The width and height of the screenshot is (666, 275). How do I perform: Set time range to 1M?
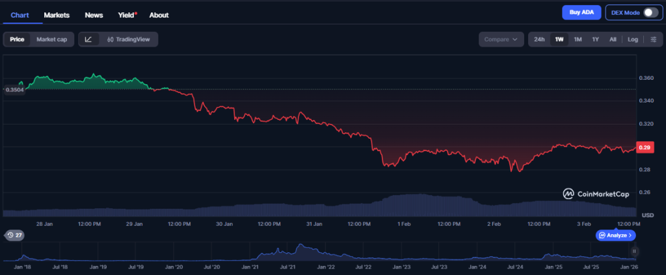click(x=577, y=40)
